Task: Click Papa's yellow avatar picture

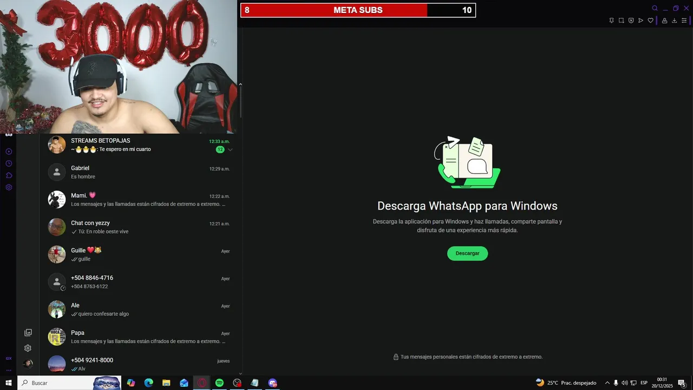Action: pos(57,337)
